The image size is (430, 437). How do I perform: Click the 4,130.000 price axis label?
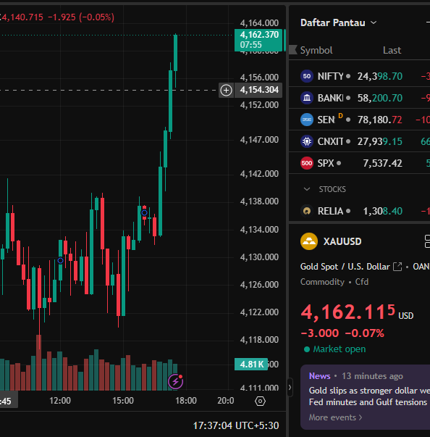pyautogui.click(x=259, y=257)
